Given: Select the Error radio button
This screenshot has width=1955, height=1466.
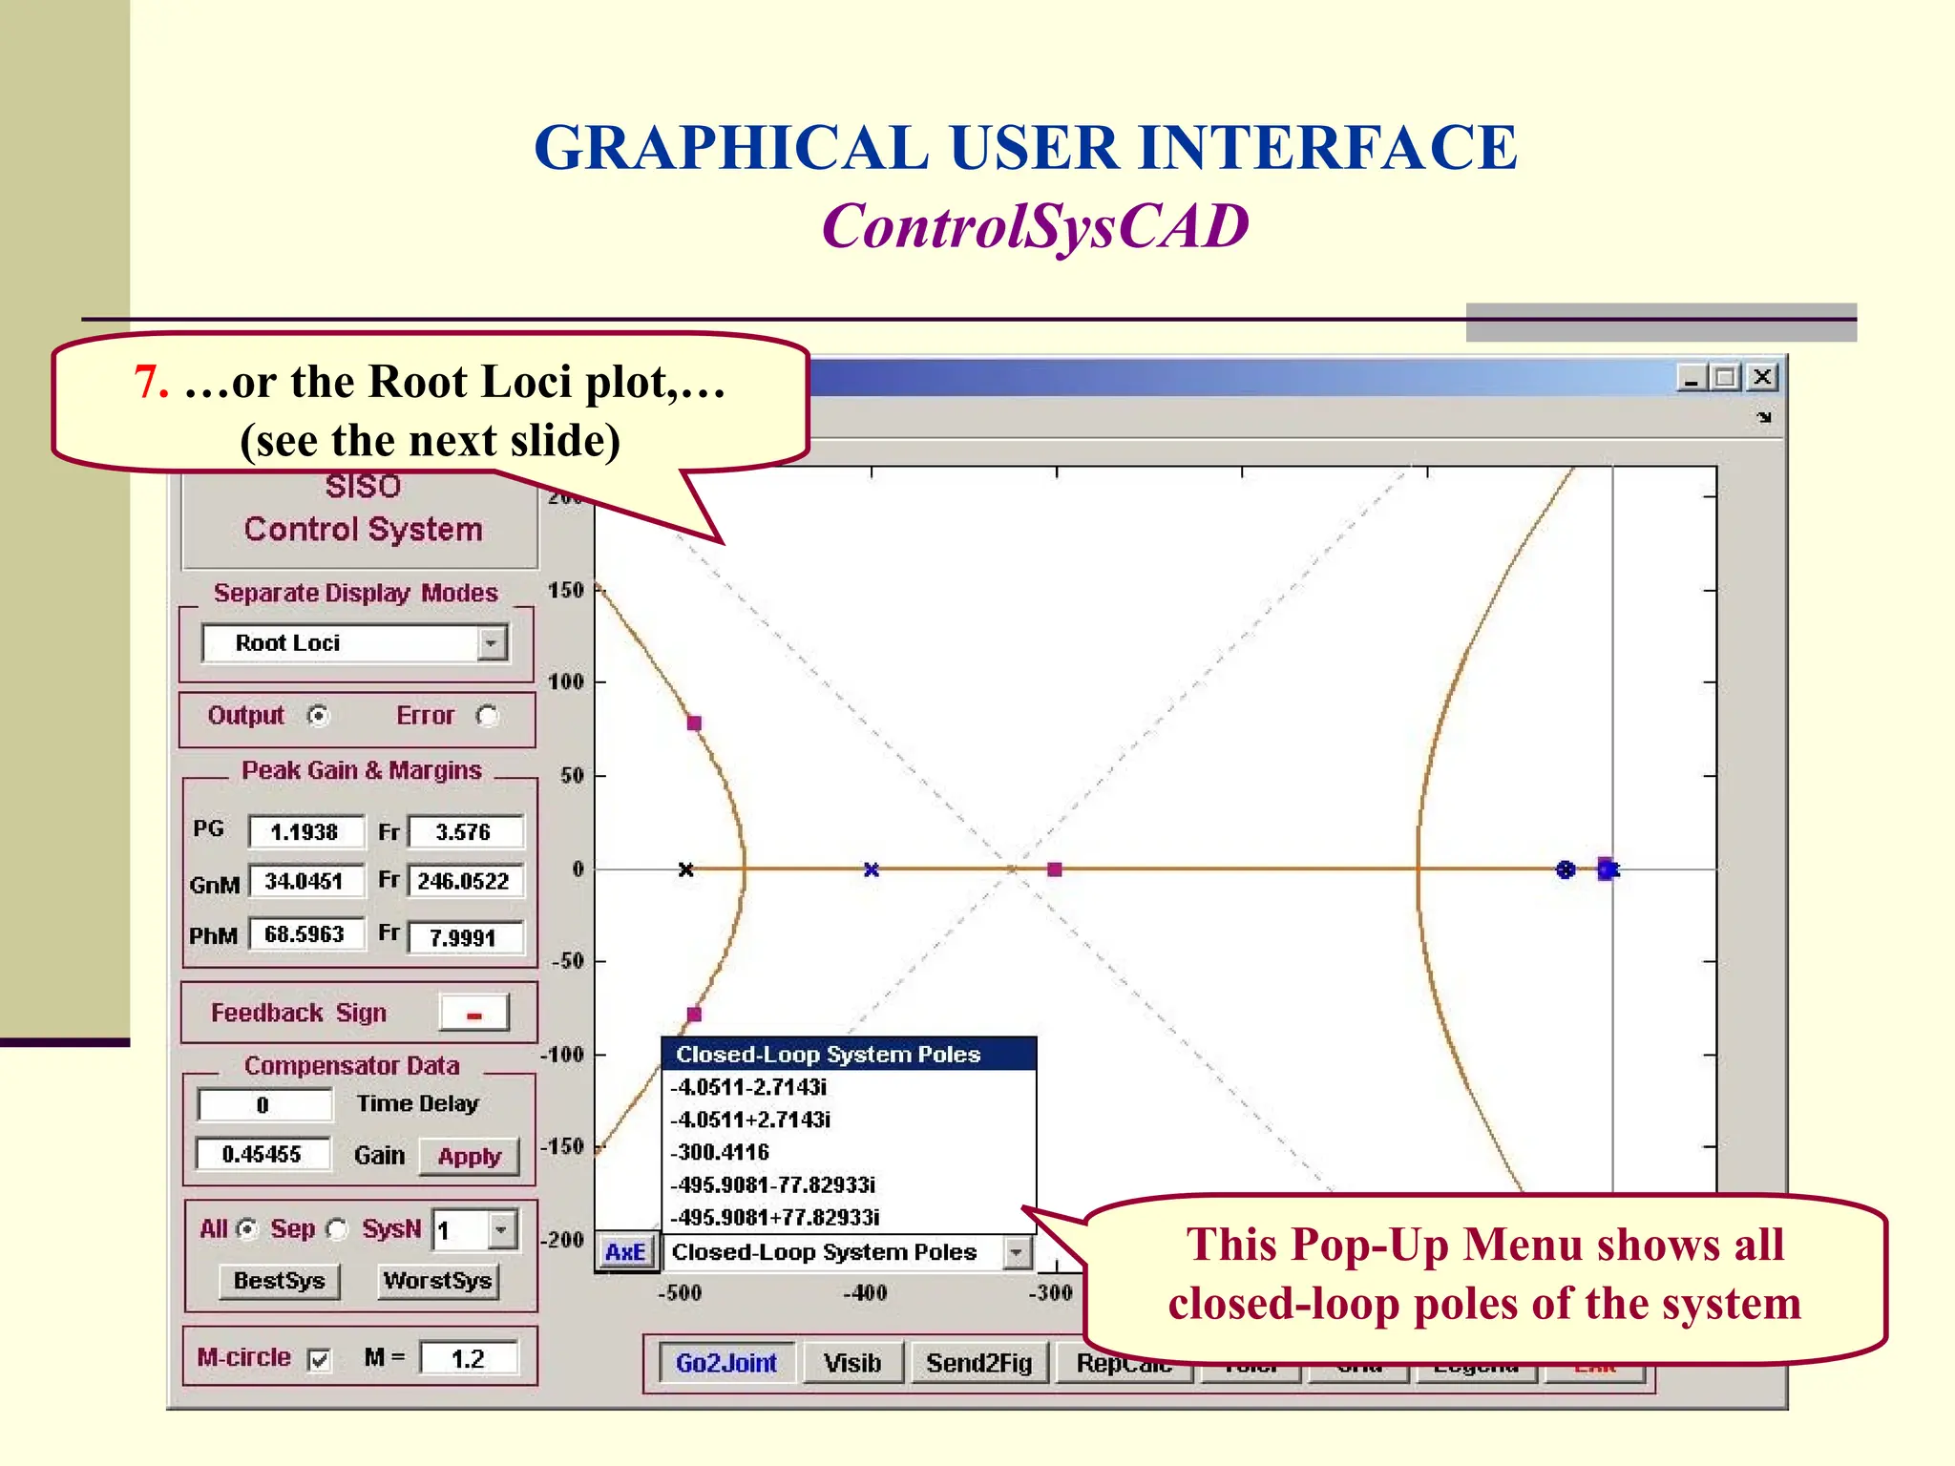Looking at the screenshot, I should (x=487, y=716).
